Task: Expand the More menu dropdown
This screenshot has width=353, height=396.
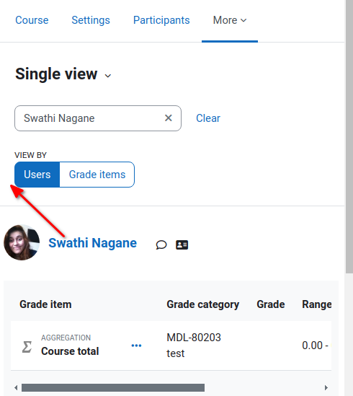Action: coord(230,20)
